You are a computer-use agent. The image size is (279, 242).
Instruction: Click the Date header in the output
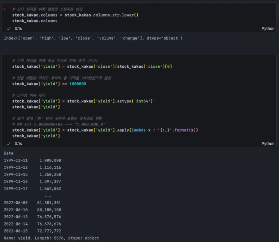tap(9, 153)
